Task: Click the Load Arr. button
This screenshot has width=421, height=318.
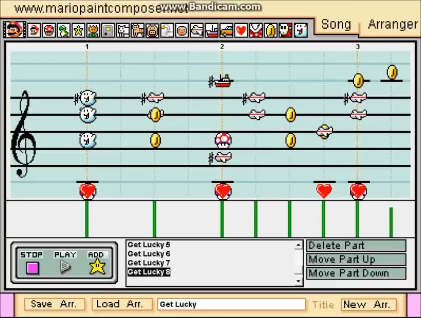Action: pyautogui.click(x=122, y=304)
